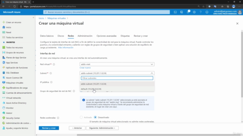Click Todos los servicios list icon
The image size is (243, 136).
pos(4,37)
